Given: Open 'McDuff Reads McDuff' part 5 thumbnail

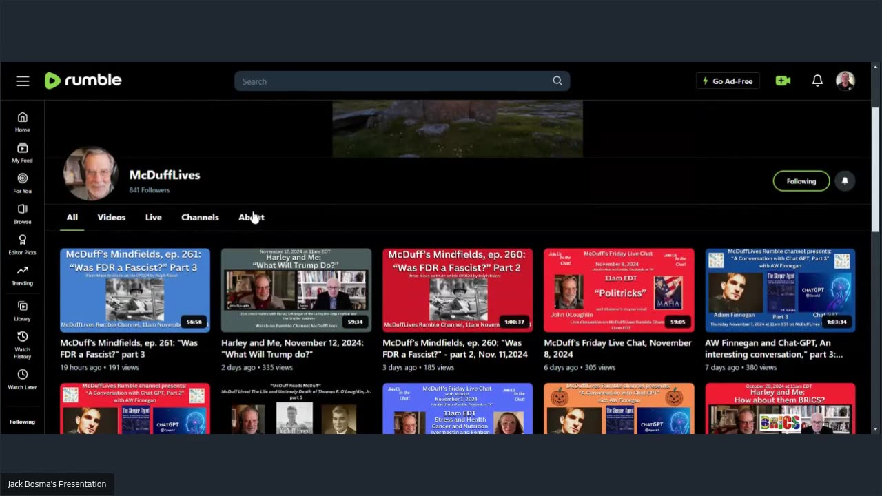Looking at the screenshot, I should pyautogui.click(x=296, y=409).
